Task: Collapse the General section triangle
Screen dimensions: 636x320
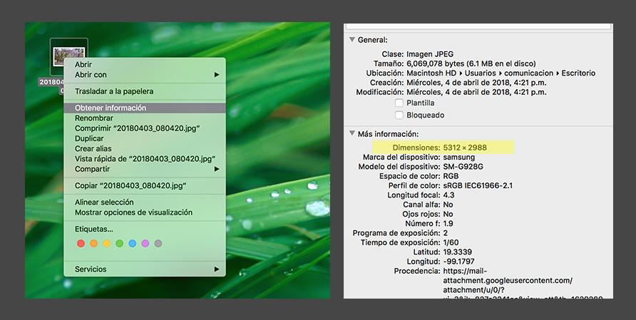Action: (x=352, y=40)
